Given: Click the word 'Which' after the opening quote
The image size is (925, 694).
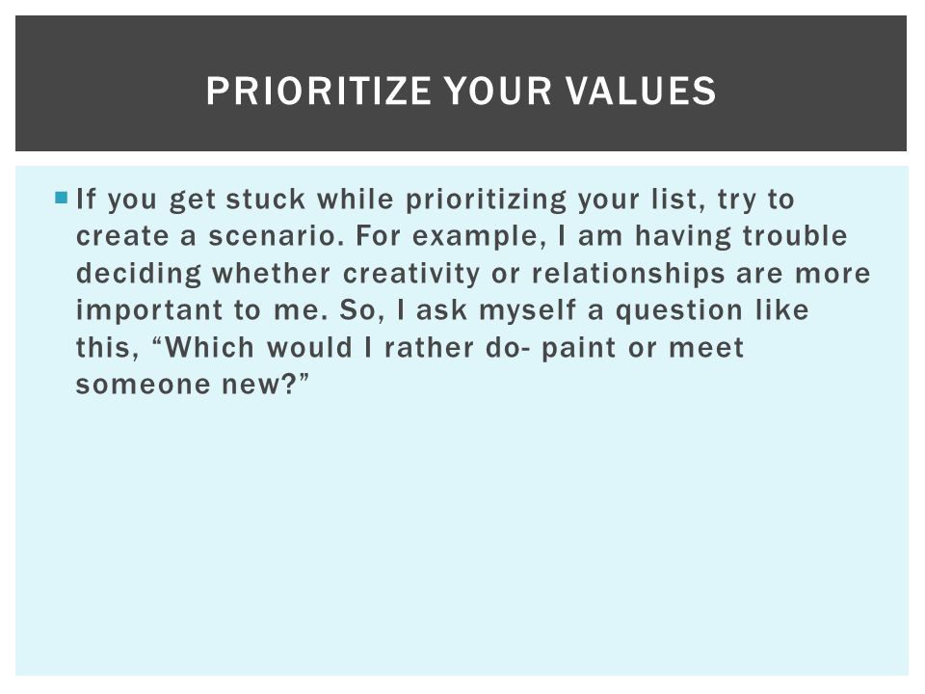Looking at the screenshot, I should (209, 347).
